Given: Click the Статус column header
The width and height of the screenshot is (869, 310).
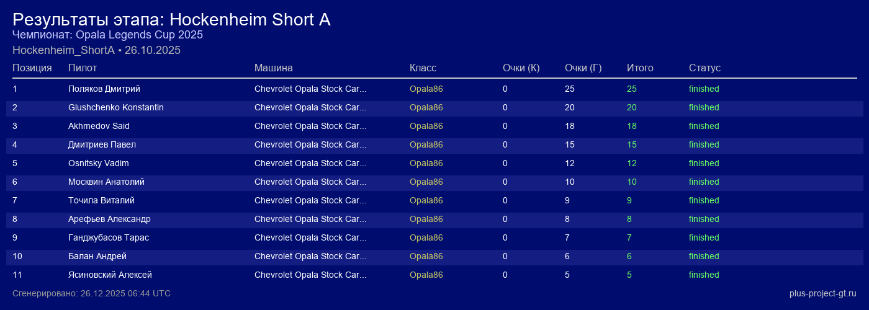Looking at the screenshot, I should click(x=705, y=68).
